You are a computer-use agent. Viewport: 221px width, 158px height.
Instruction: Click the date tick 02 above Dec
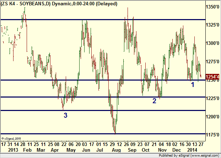pyautogui.click(x=175, y=144)
